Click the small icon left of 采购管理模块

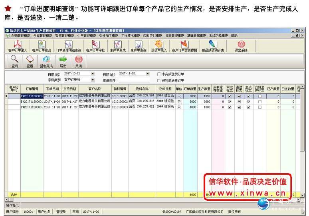8,36
